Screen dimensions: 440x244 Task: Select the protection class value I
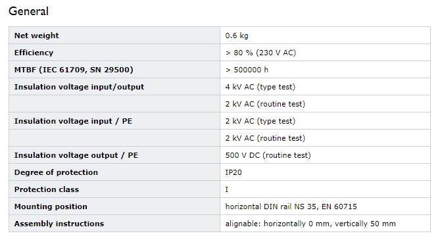(x=227, y=189)
